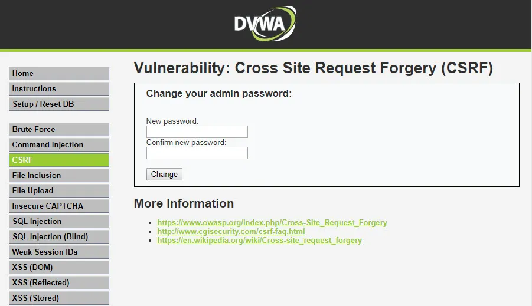Select SQL Injection (Blind) item
The image size is (532, 306).
click(x=59, y=237)
